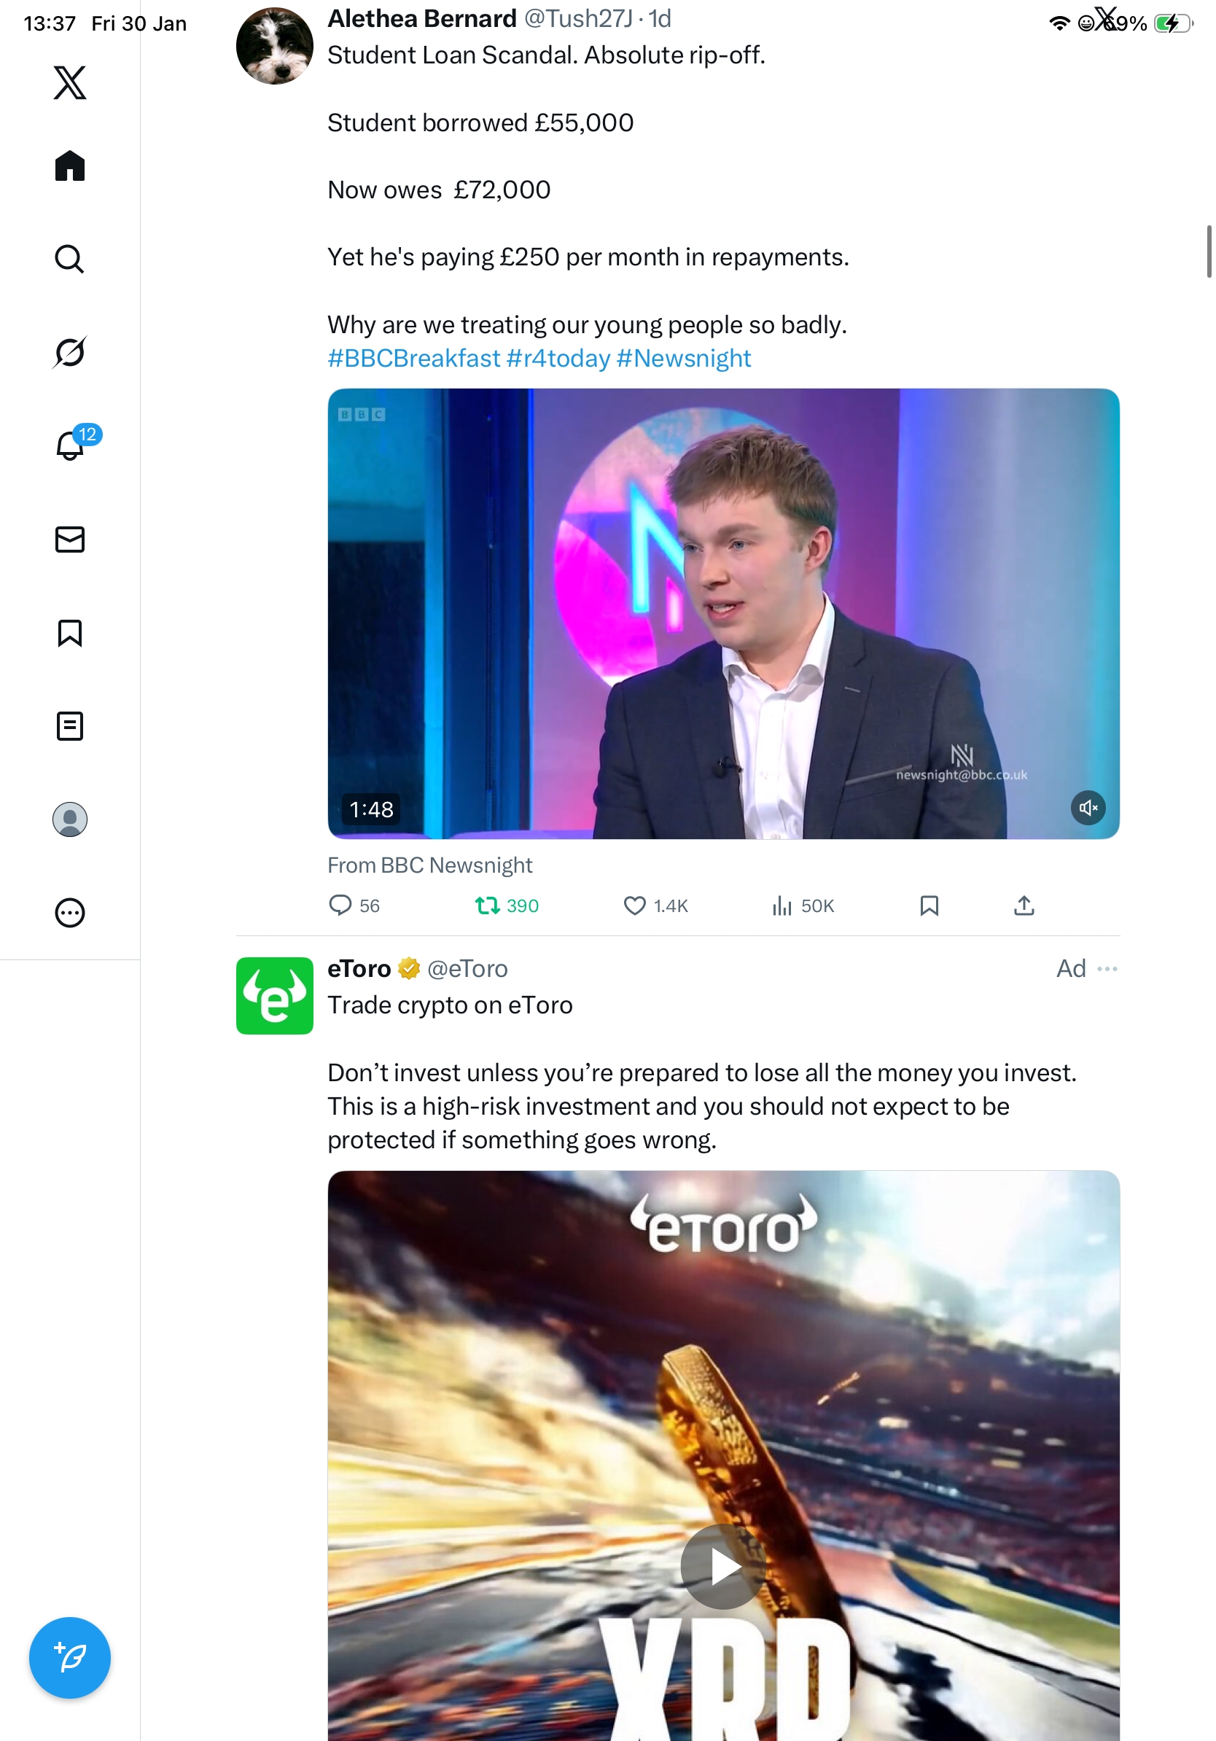This screenshot has width=1216, height=1741.
Task: Open the Profile avatar icon
Action: click(70, 819)
